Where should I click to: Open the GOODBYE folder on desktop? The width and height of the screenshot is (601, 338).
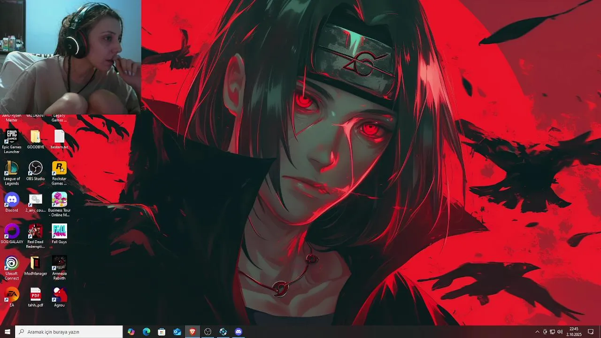click(x=36, y=140)
